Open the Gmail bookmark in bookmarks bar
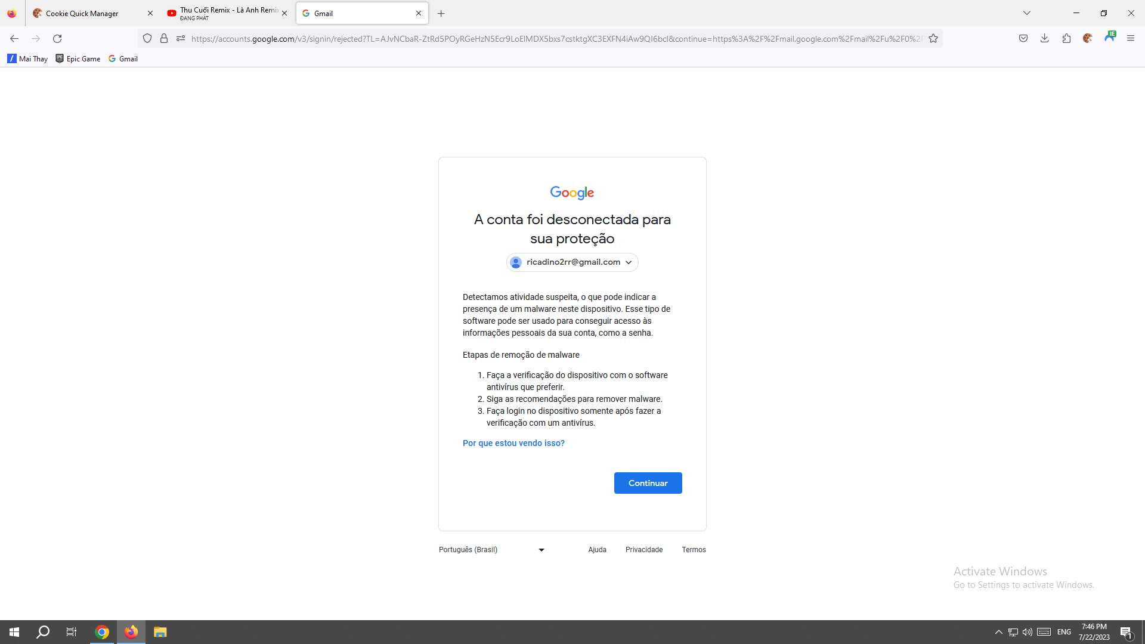This screenshot has height=644, width=1145. (123, 58)
